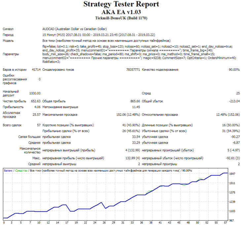241x225 pixels.
Task: Select the Все тики model description
Action: (106, 41)
